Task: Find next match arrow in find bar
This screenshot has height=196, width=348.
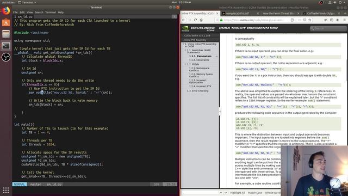Action: pos(226,193)
